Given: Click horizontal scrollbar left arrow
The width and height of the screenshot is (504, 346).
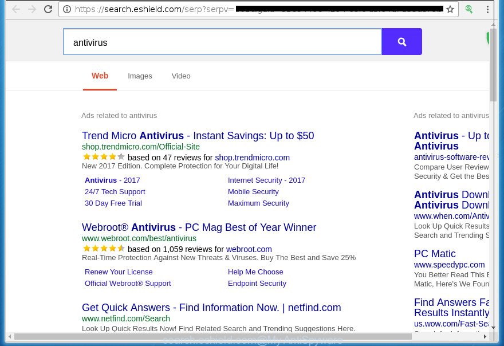Looking at the screenshot, I should [10, 337].
